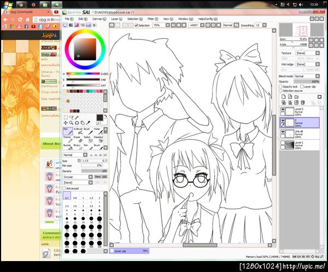Choose the eyedropper color picker tool
The width and height of the screenshot is (328, 272).
[88, 123]
